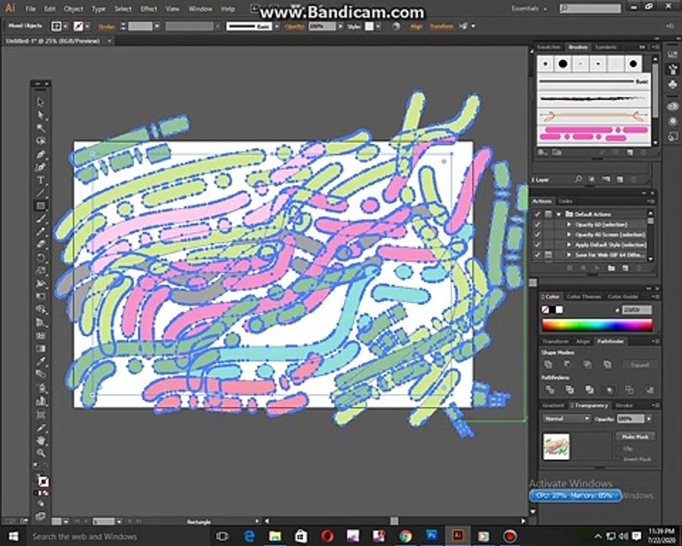Open Transparency opacity slider arrow
Viewport: 682px width, 546px height.
point(649,419)
